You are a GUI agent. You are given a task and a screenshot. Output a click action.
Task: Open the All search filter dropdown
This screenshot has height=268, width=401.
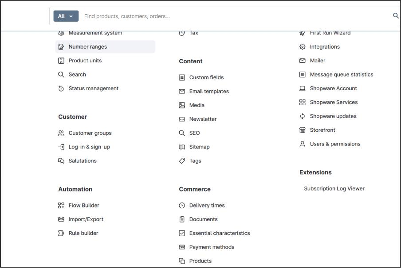[x=66, y=15]
